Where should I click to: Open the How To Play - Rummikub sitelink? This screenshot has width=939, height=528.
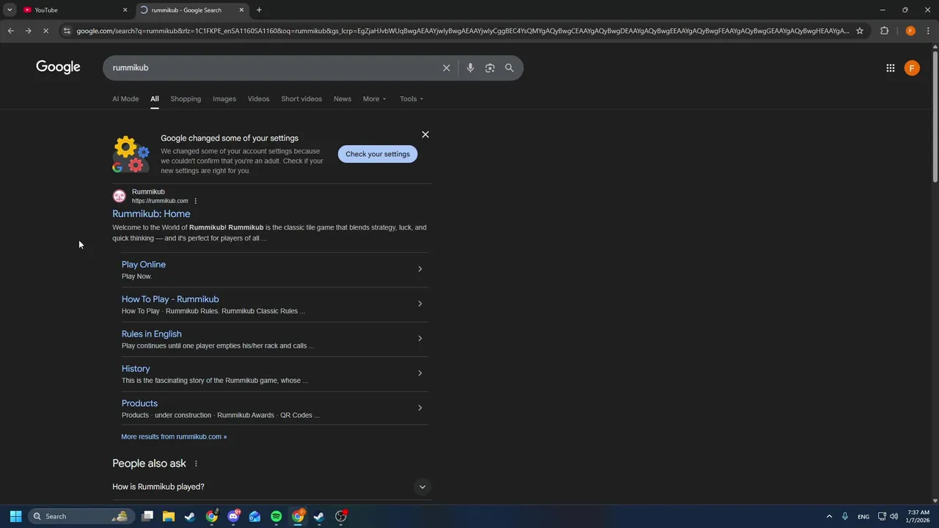tap(170, 299)
